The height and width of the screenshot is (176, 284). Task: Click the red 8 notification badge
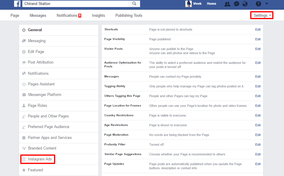tap(80, 15)
